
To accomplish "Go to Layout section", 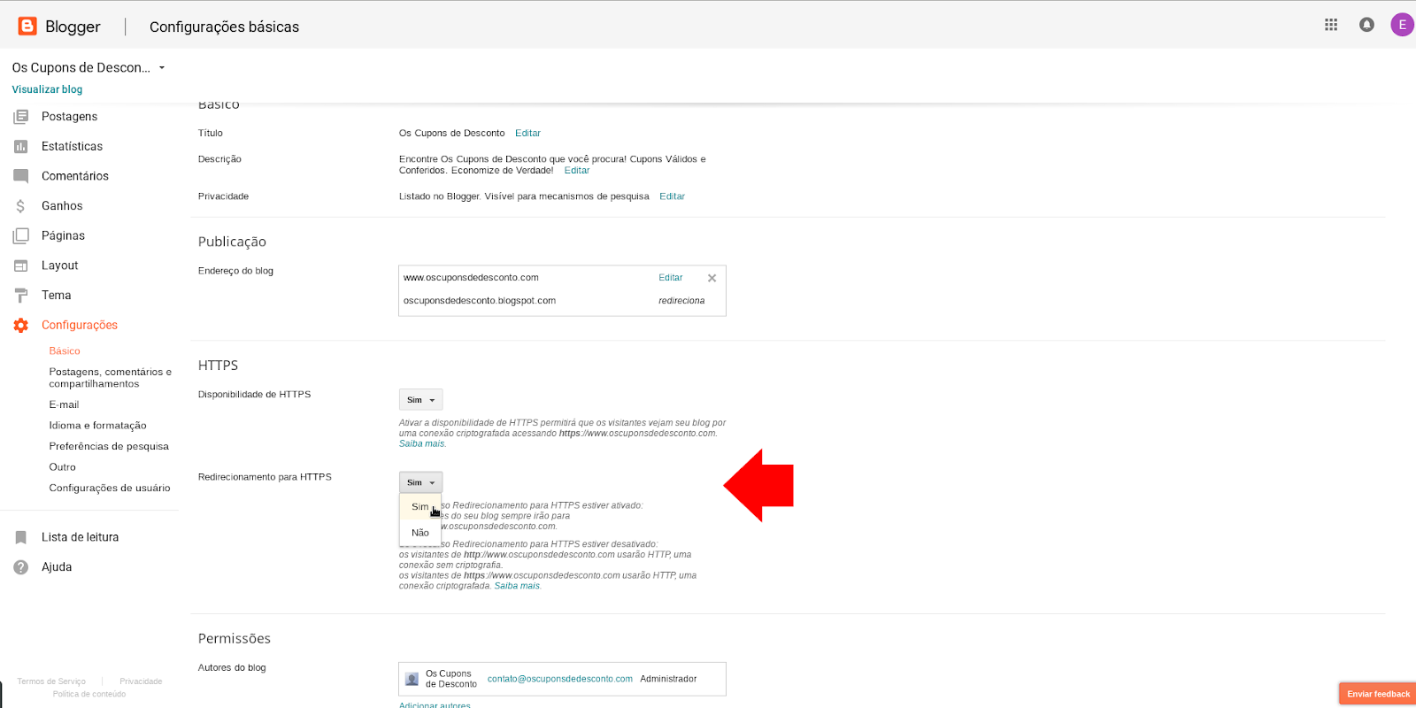I will pyautogui.click(x=59, y=265).
